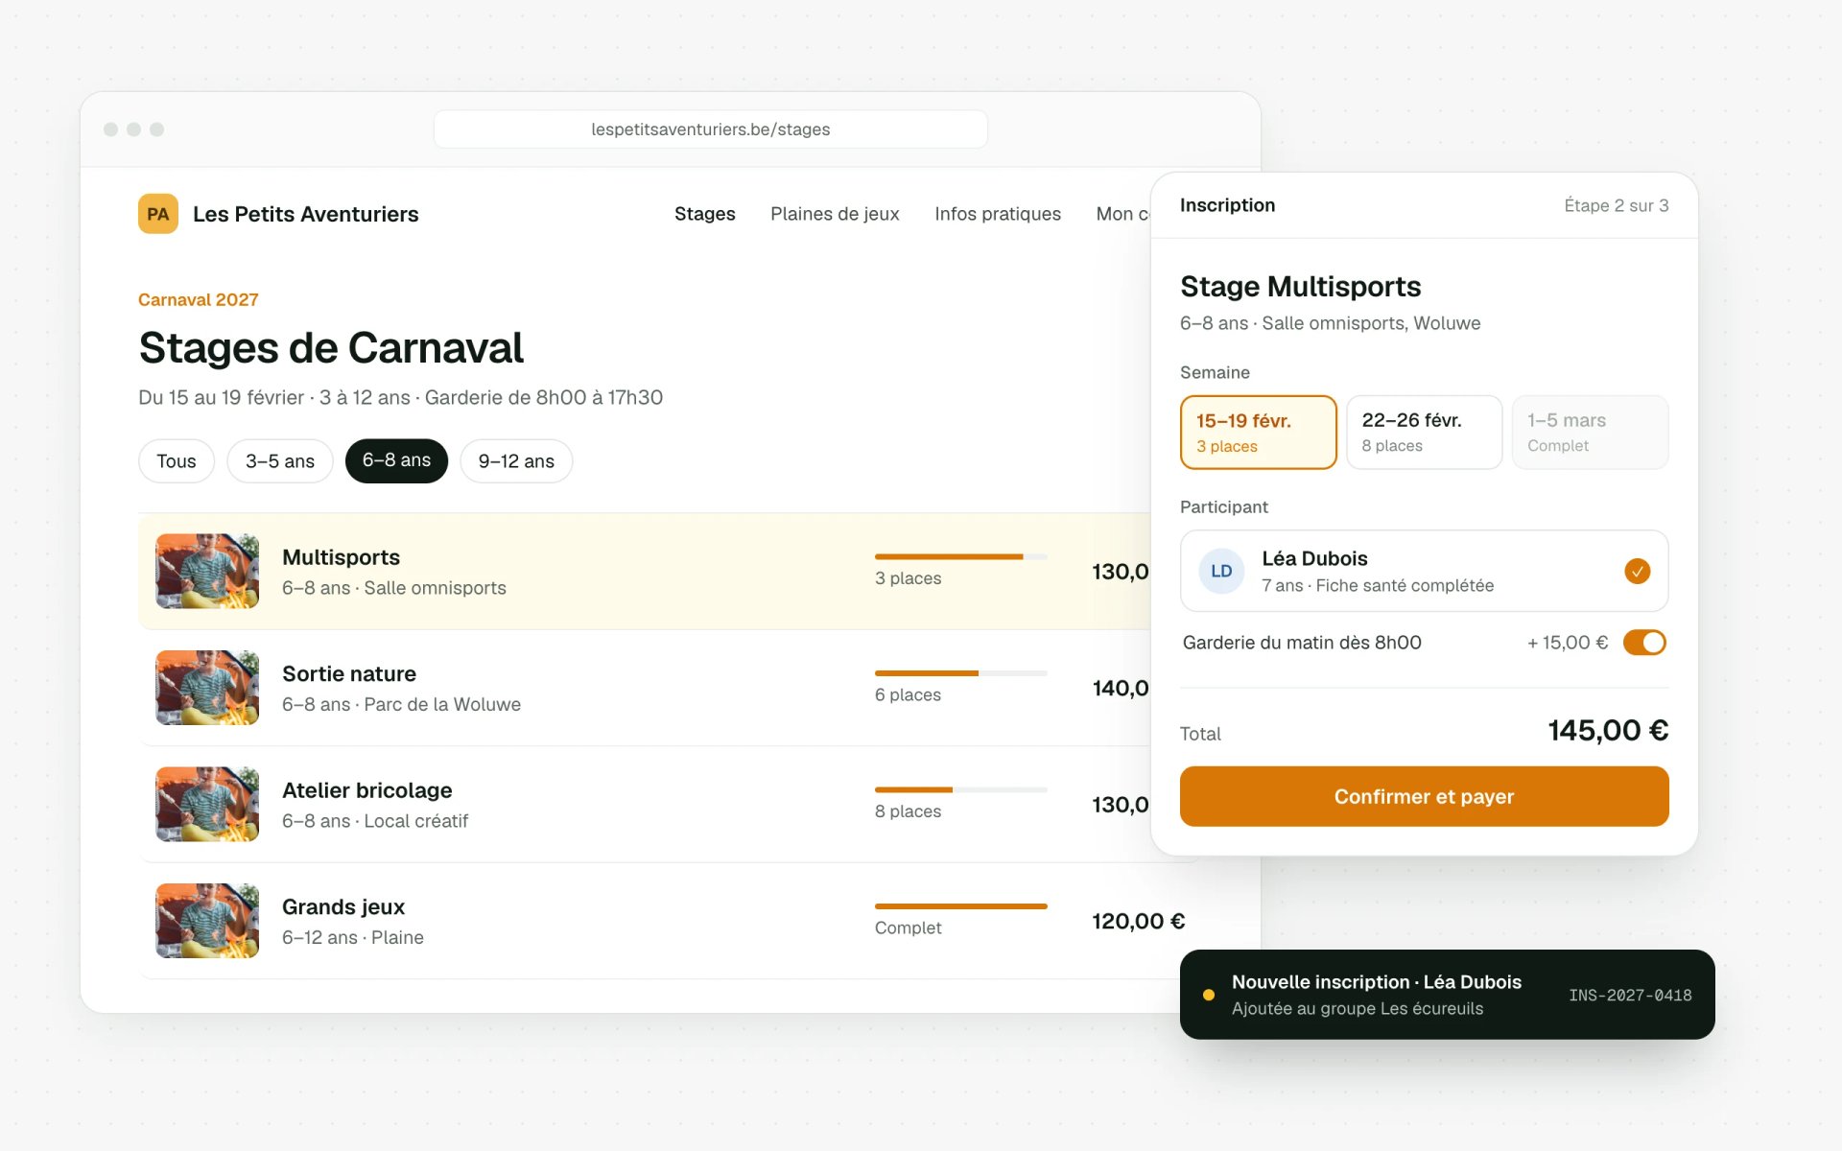This screenshot has width=1842, height=1151.
Task: Select the 22–26 févr. week option
Action: [1424, 433]
